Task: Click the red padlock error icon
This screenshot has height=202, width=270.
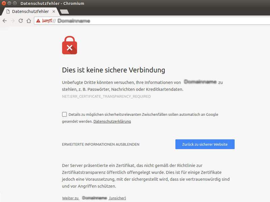Action: pos(70,45)
